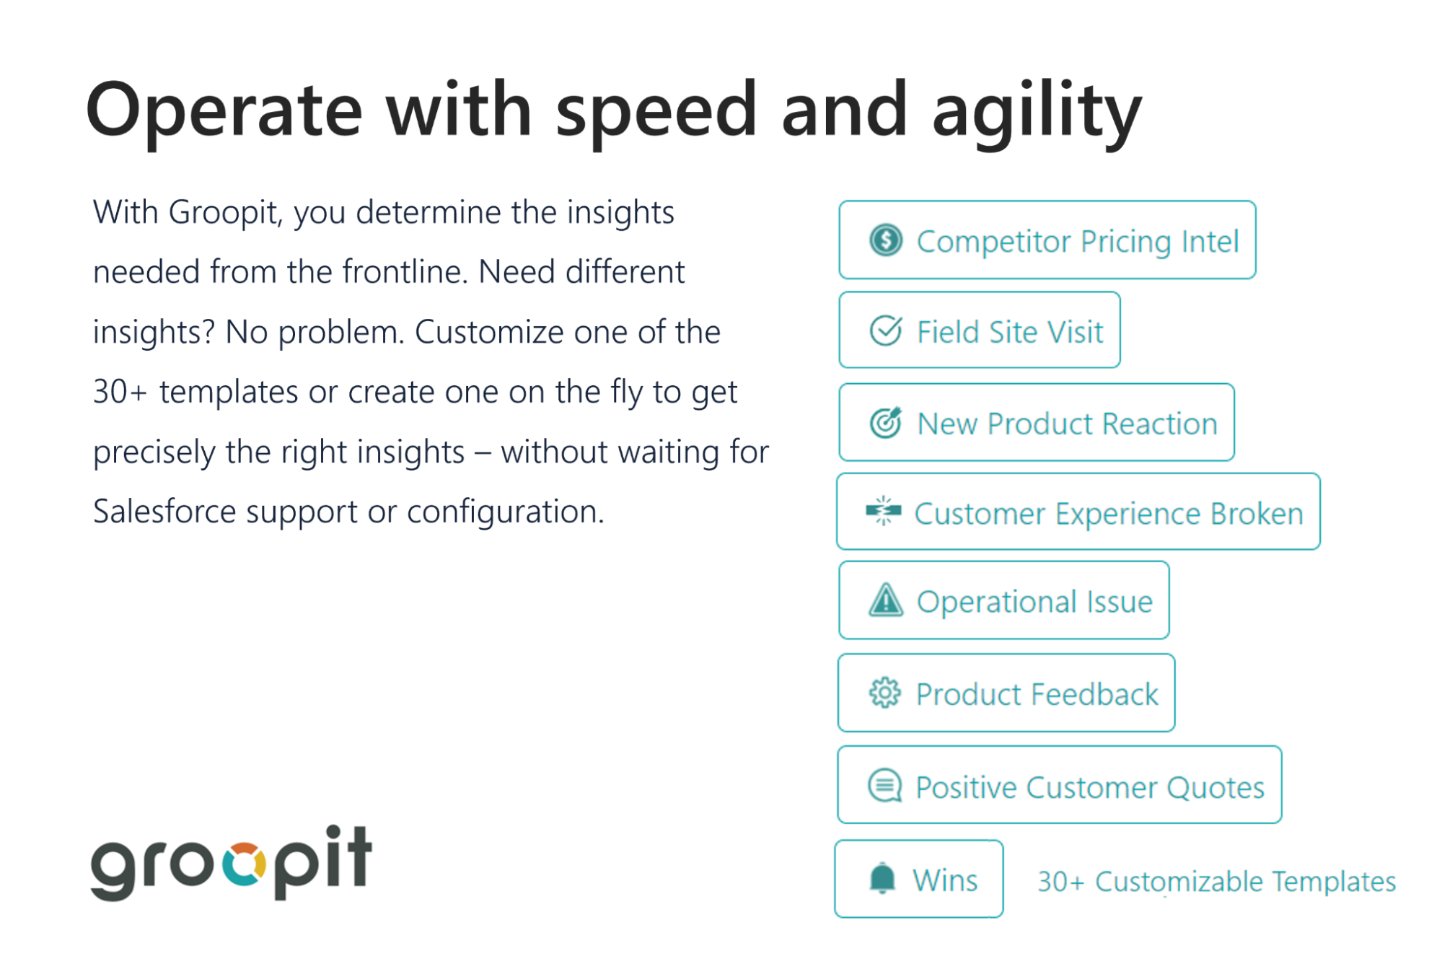Click the Groopit logo
Screen dimensions: 1442x964
231,862
